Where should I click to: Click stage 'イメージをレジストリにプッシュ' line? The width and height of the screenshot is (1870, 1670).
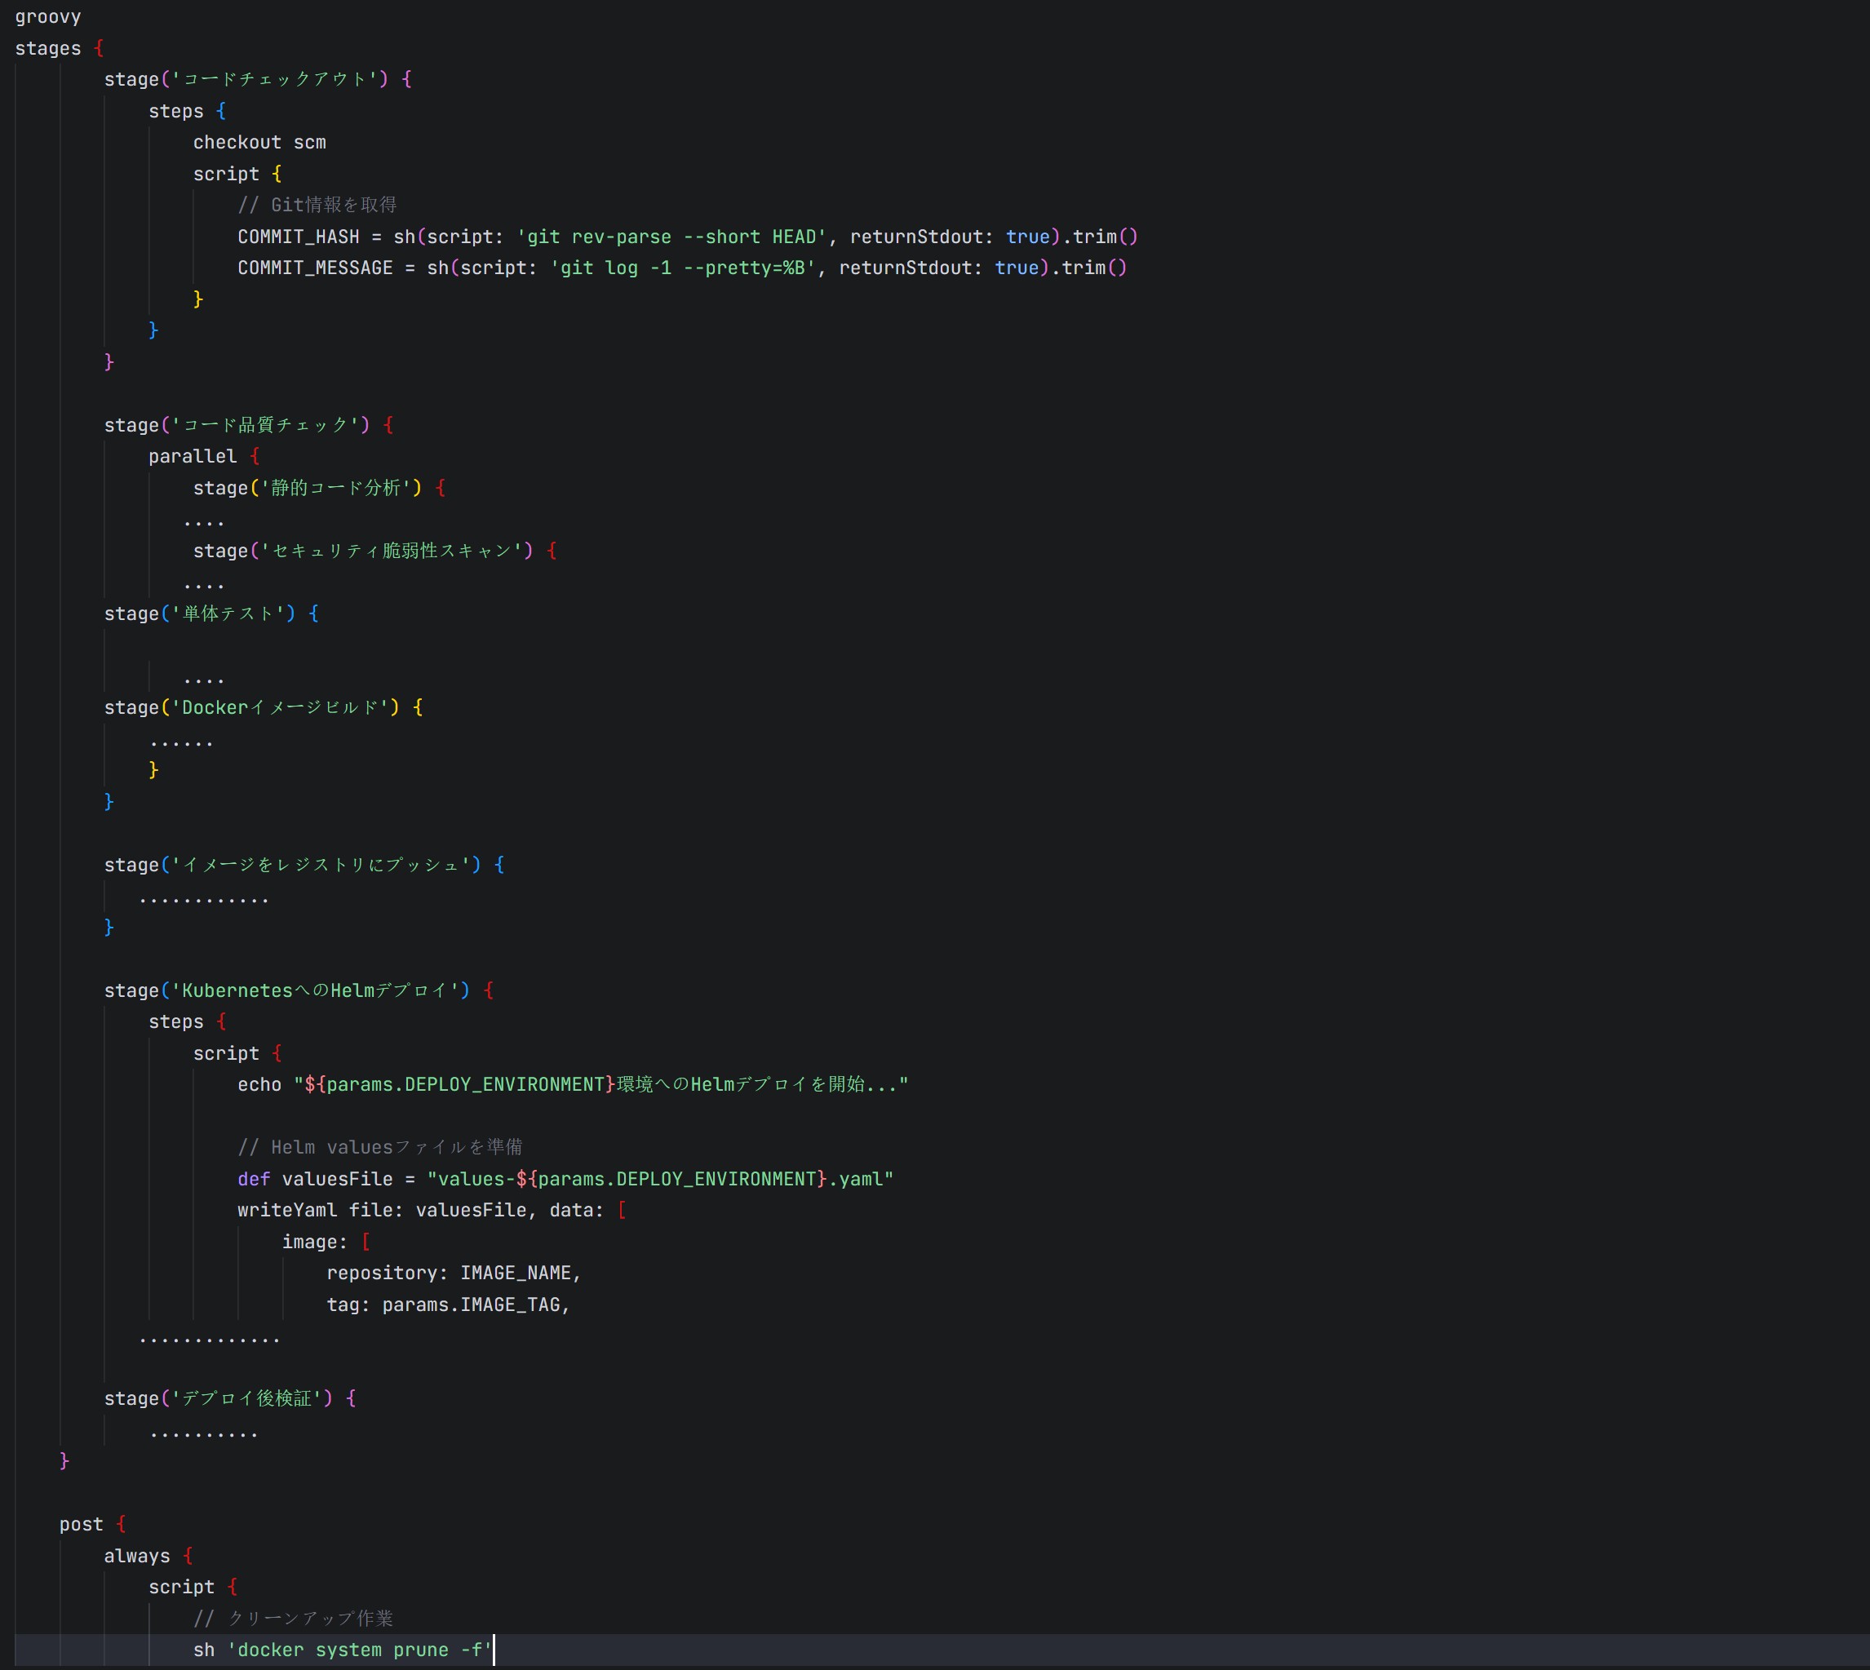(303, 864)
